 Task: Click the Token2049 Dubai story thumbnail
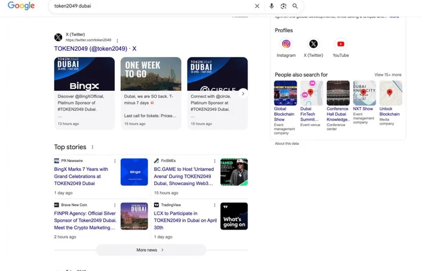[134, 216]
